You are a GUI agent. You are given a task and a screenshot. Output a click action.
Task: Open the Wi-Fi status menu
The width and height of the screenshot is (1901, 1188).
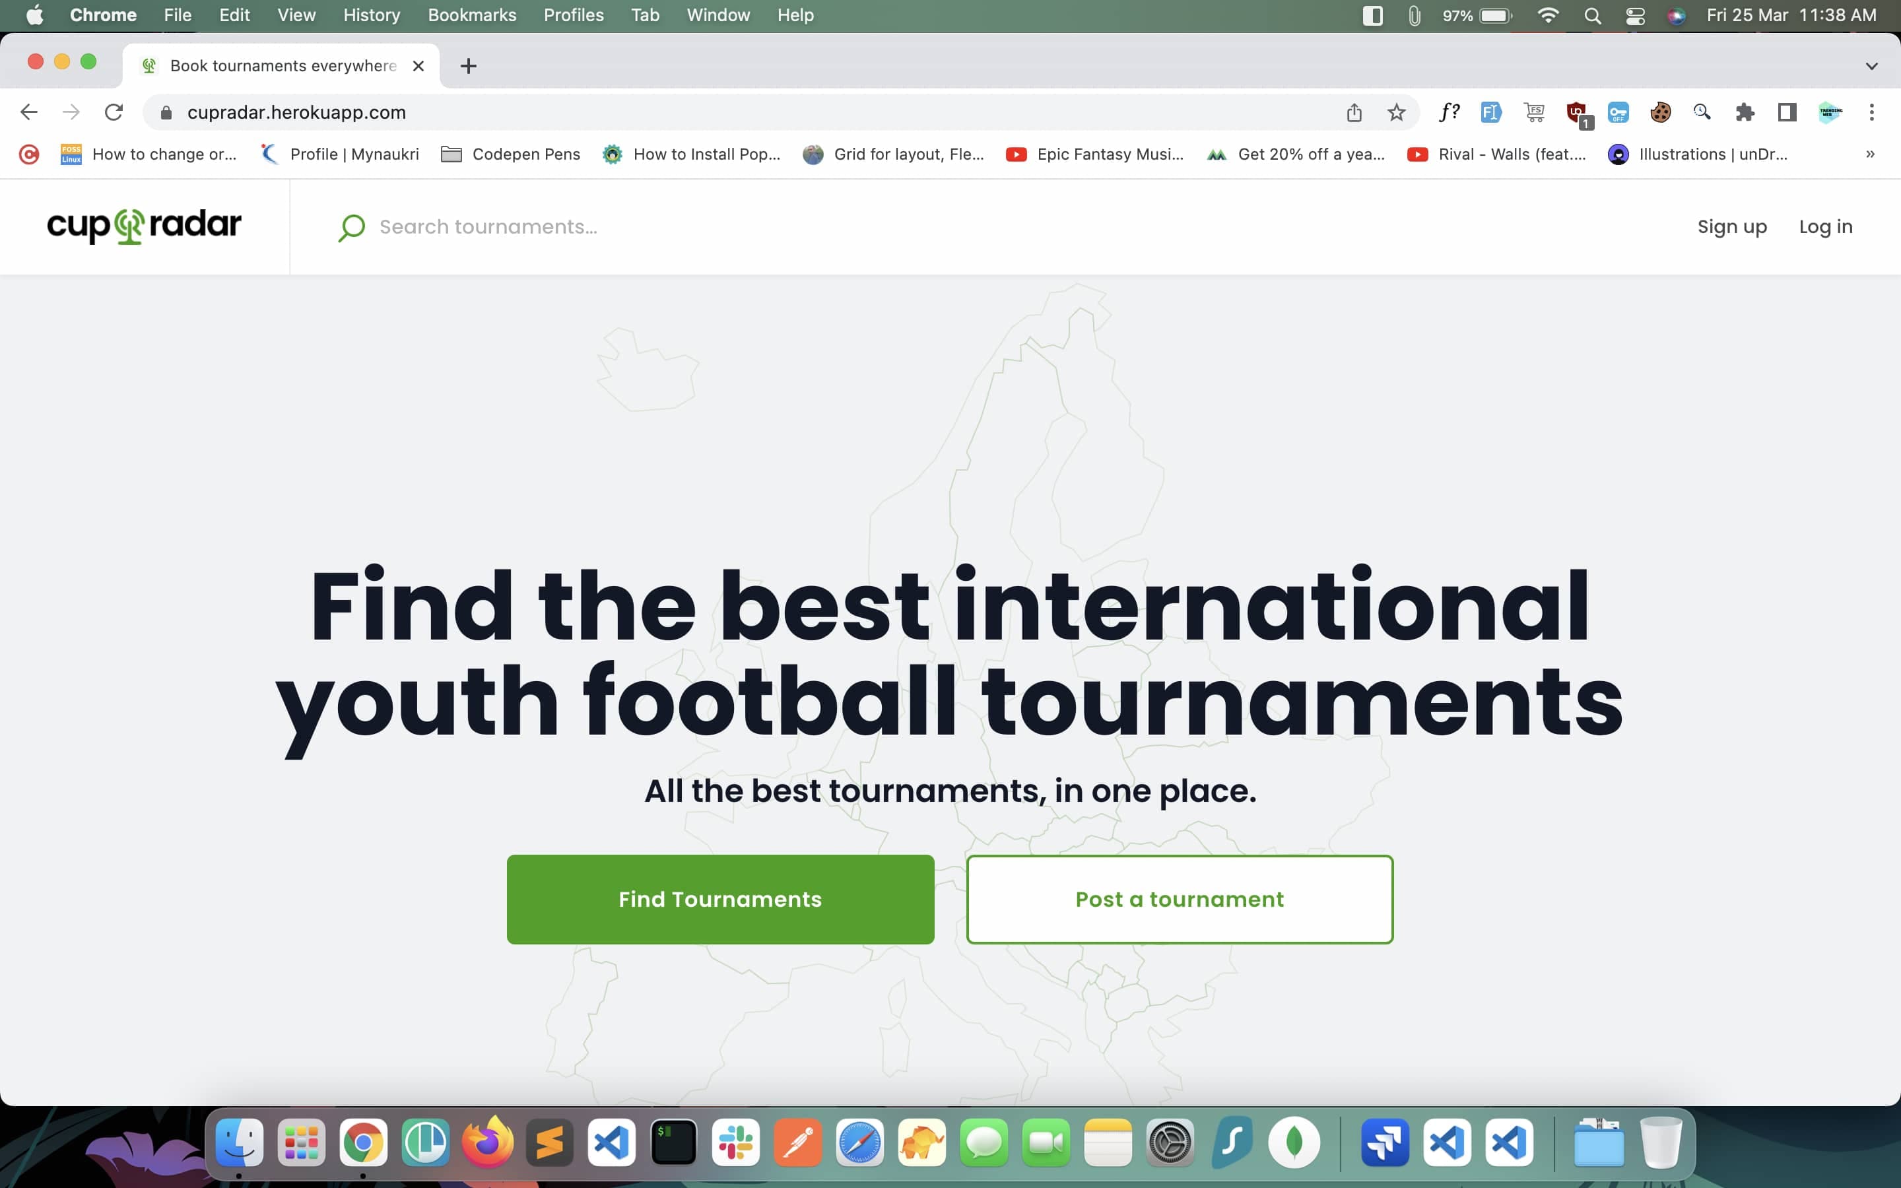coord(1547,16)
